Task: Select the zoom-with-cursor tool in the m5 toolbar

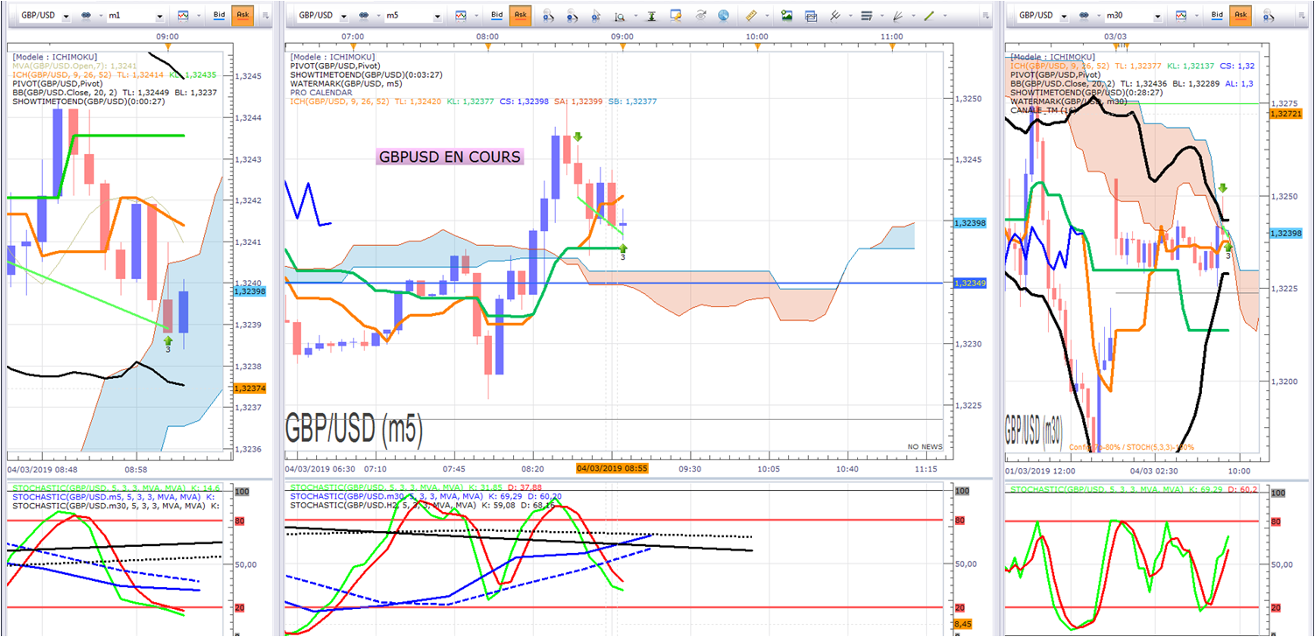Action: tap(597, 15)
